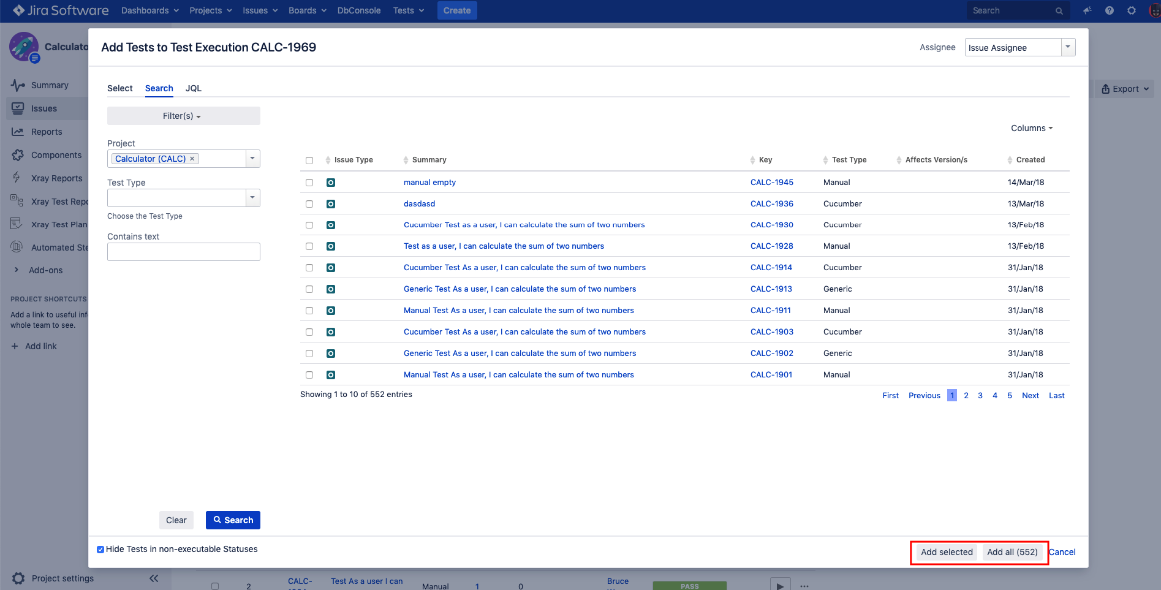Open Reports chart icon in sidebar
Viewport: 1161px width, 590px height.
(18, 132)
